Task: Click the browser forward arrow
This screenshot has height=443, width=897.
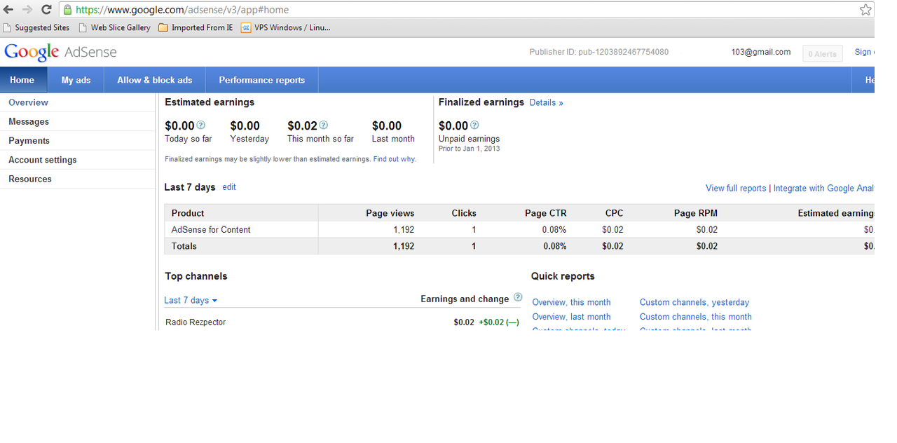Action: [x=27, y=9]
